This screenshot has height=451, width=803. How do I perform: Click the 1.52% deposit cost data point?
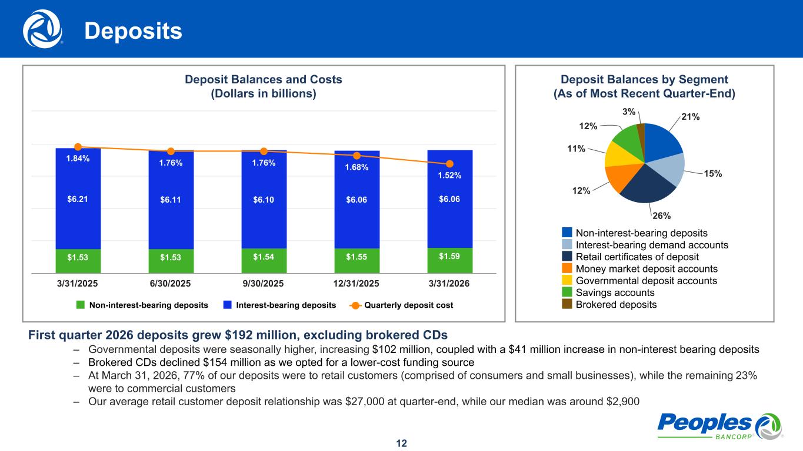449,164
